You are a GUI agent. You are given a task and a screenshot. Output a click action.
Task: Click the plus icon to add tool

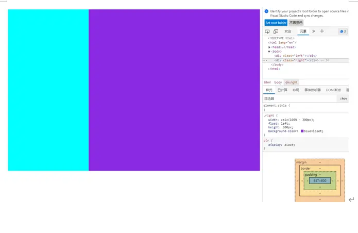322,31
